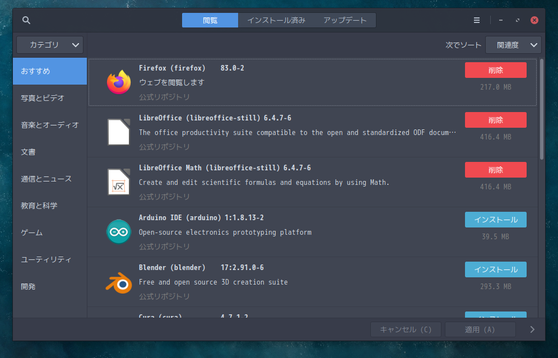558x358 pixels.
Task: Click the 'Create and edit scientific formulas' description
Action: (264, 183)
